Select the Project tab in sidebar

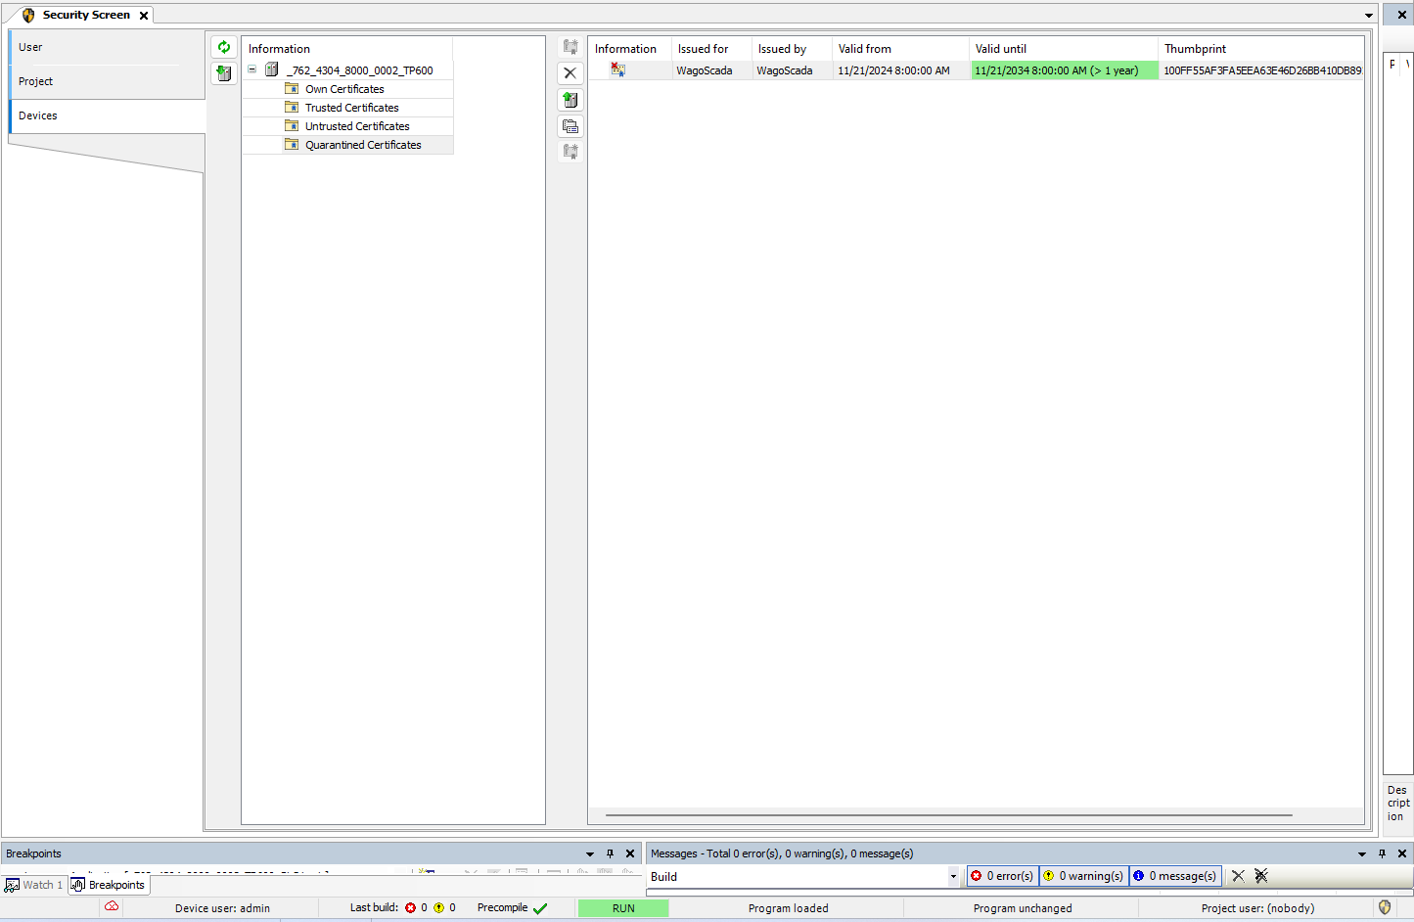[36, 81]
